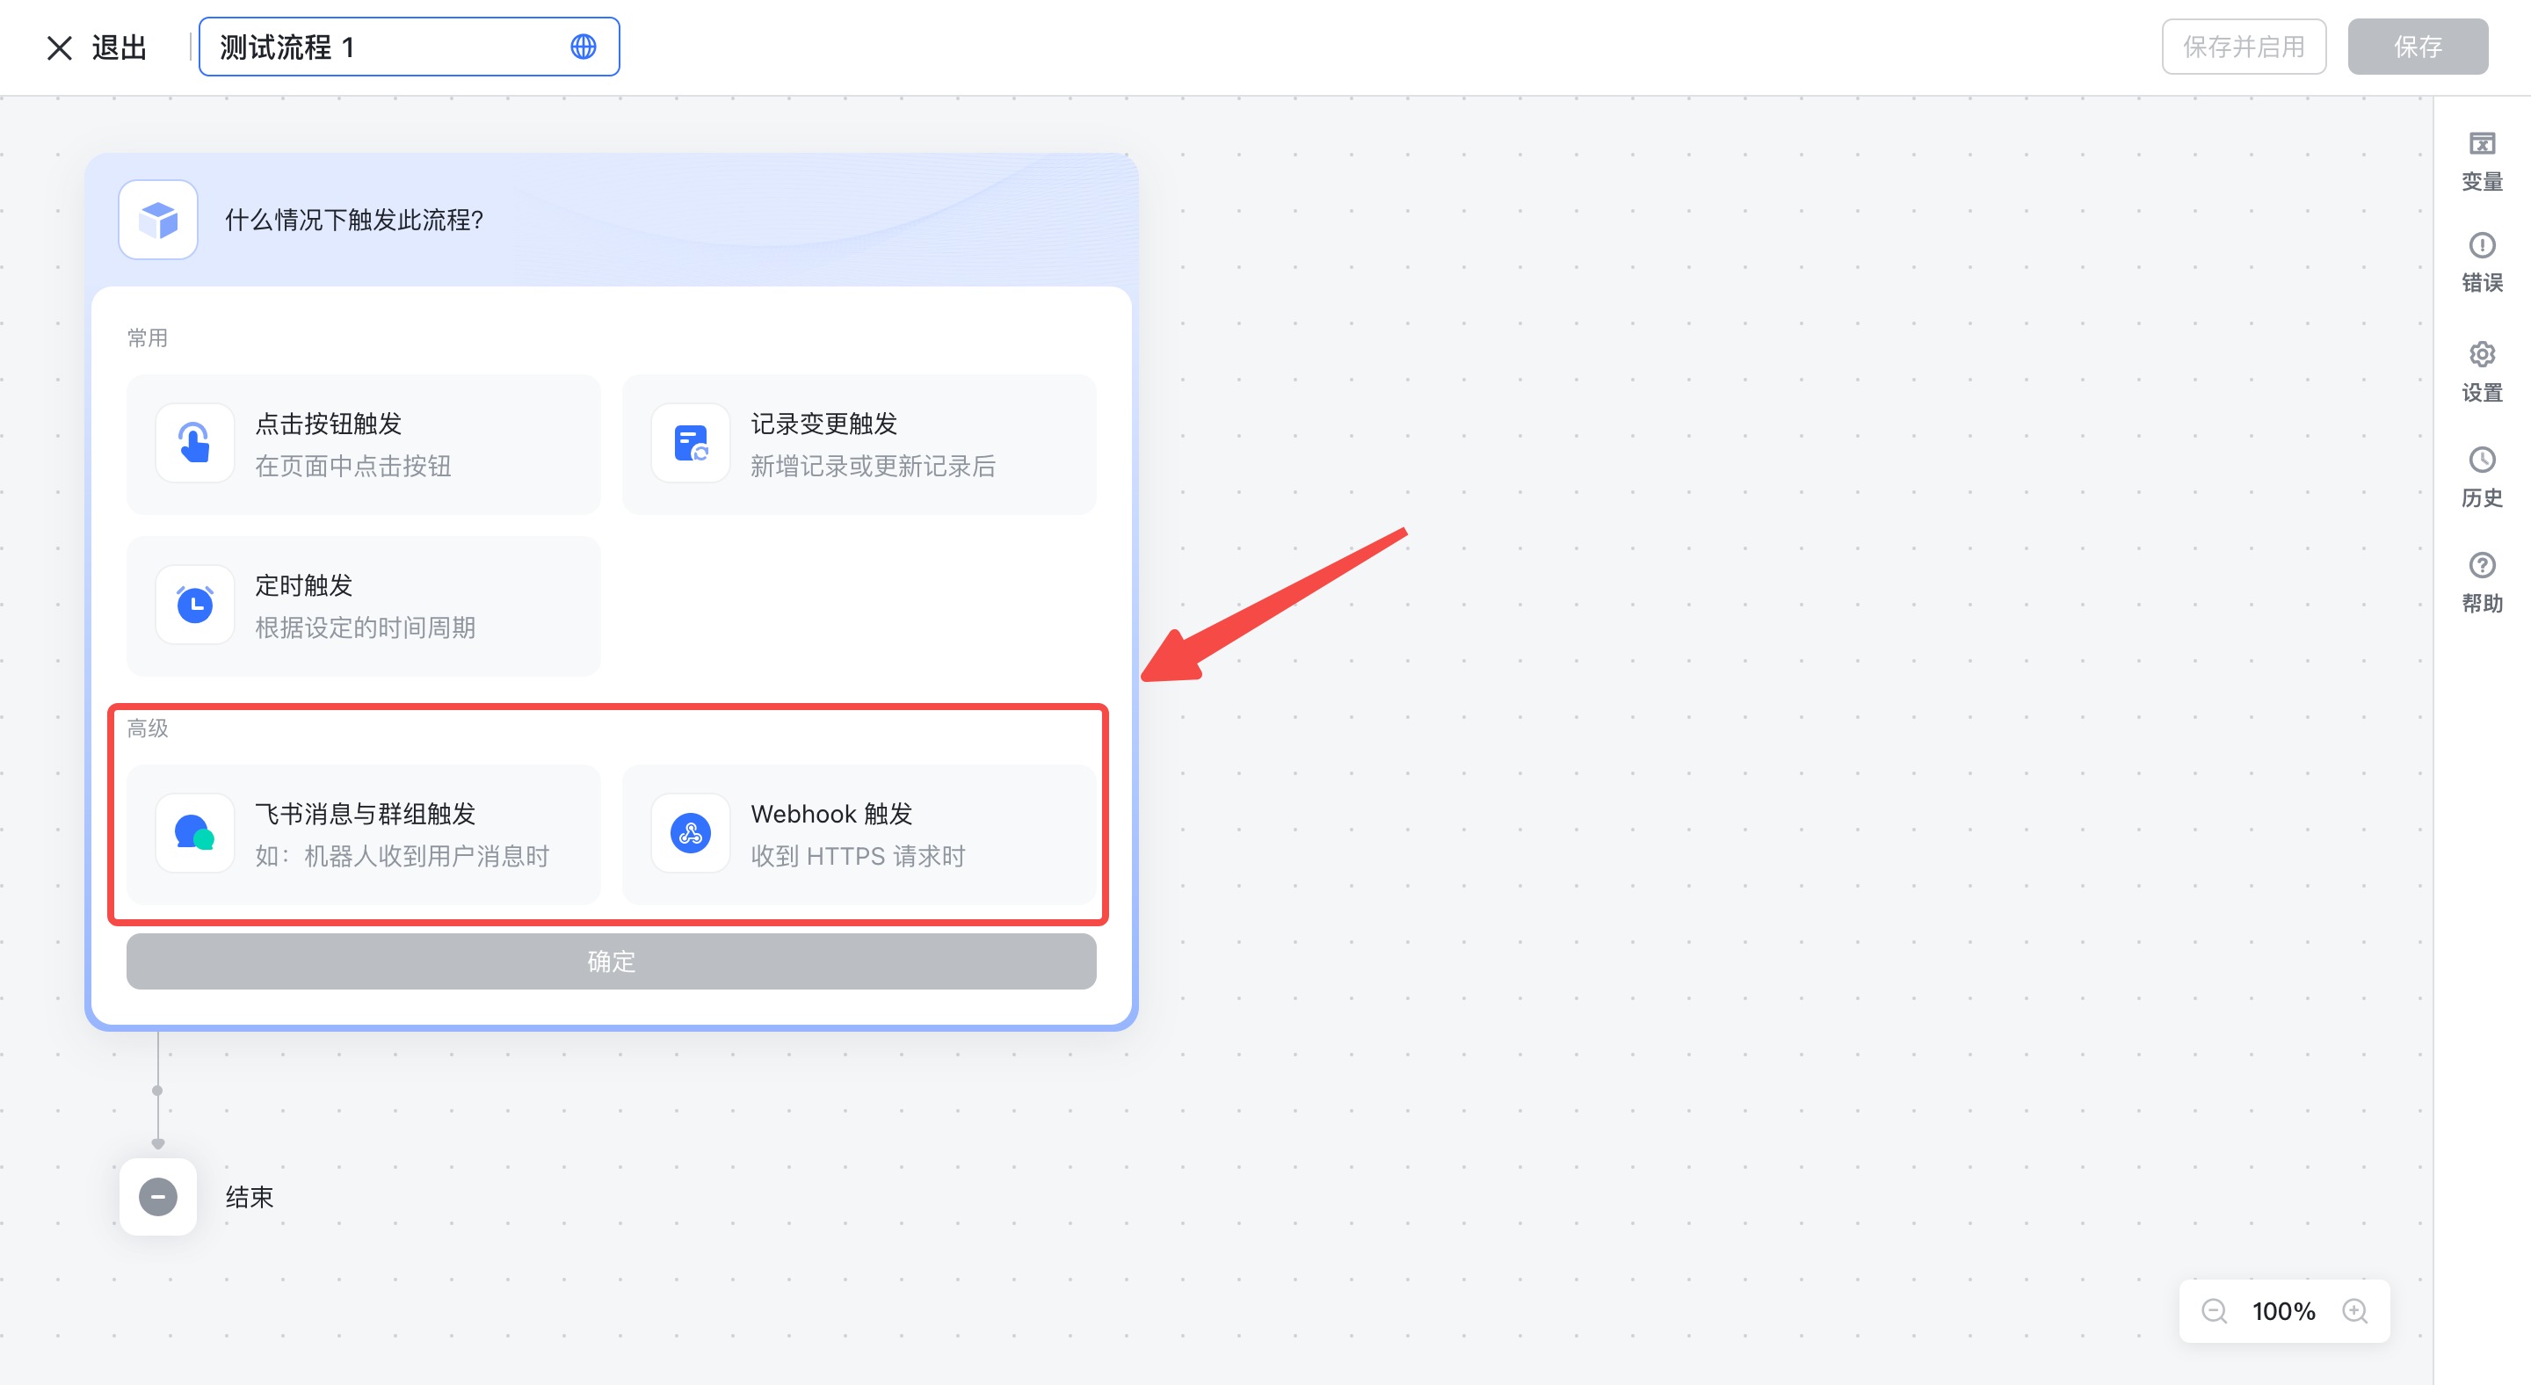Open the 设置 settings gear icon
The height and width of the screenshot is (1385, 2531).
click(x=2482, y=353)
